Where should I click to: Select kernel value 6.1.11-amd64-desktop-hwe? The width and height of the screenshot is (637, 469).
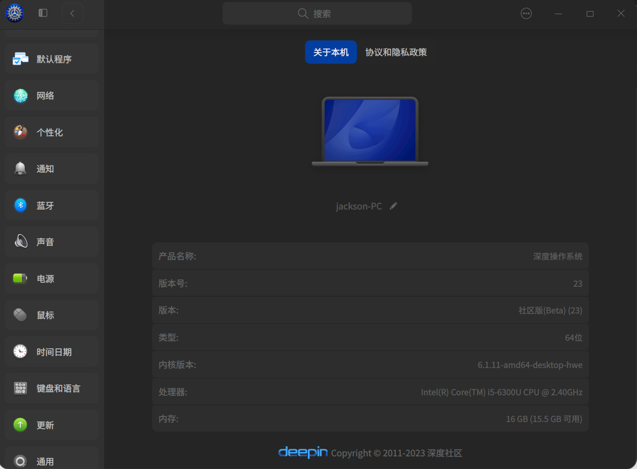[x=530, y=364]
